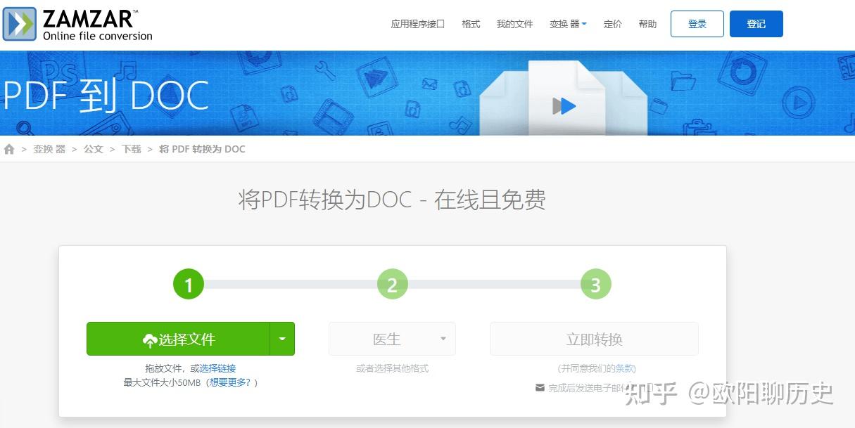Click the text 或者选择其他格式
Viewport: 855px width, 428px height.
click(x=392, y=368)
